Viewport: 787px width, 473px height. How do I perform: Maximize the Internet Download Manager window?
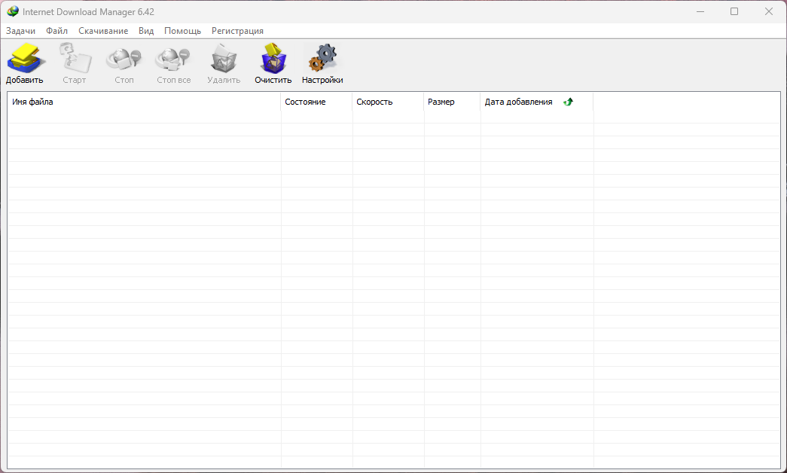tap(734, 11)
